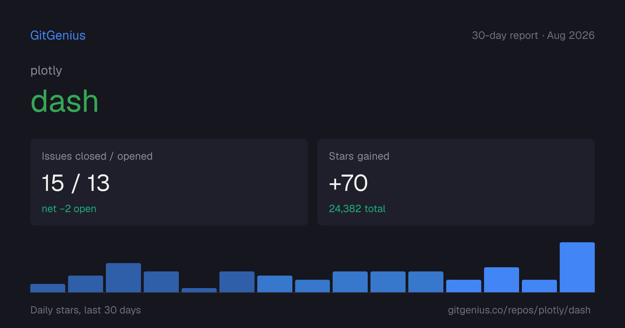Image resolution: width=625 pixels, height=328 pixels.
Task: Click the 'Daily stars, last 30 days' caption
Action: click(x=86, y=310)
